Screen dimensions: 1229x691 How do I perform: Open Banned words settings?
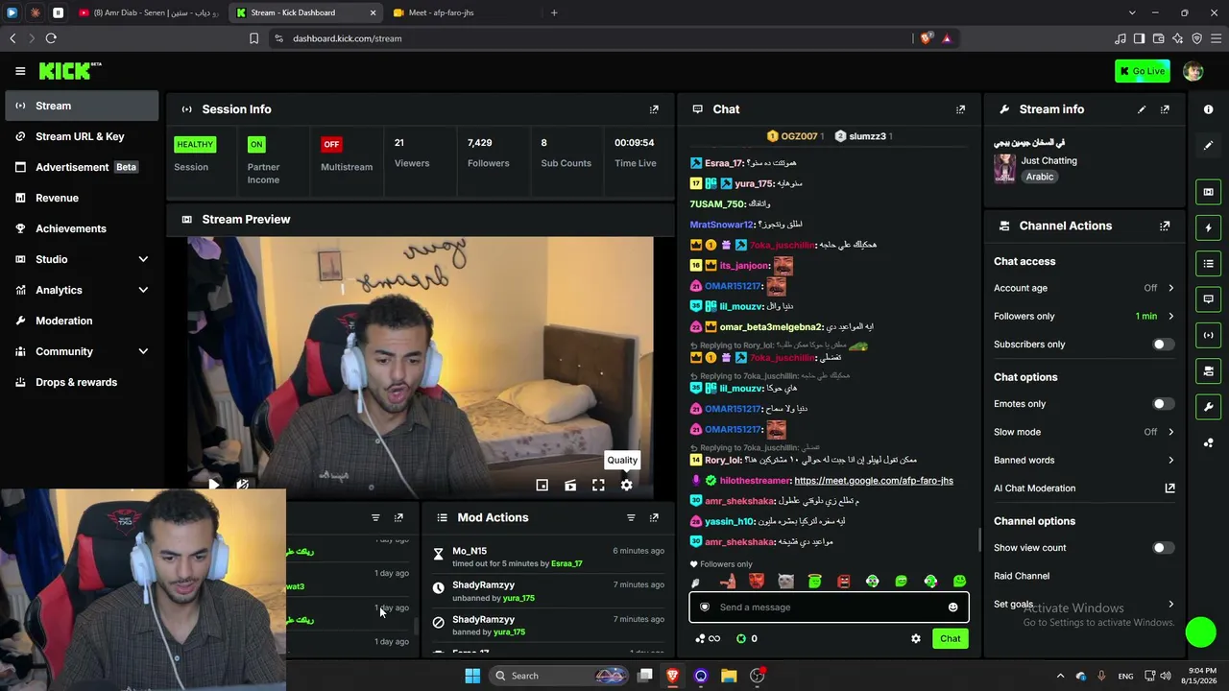(1084, 461)
